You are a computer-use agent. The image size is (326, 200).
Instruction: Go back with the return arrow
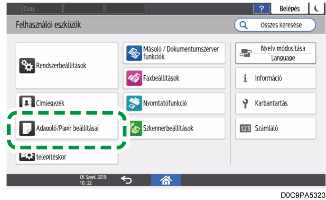coord(126,180)
